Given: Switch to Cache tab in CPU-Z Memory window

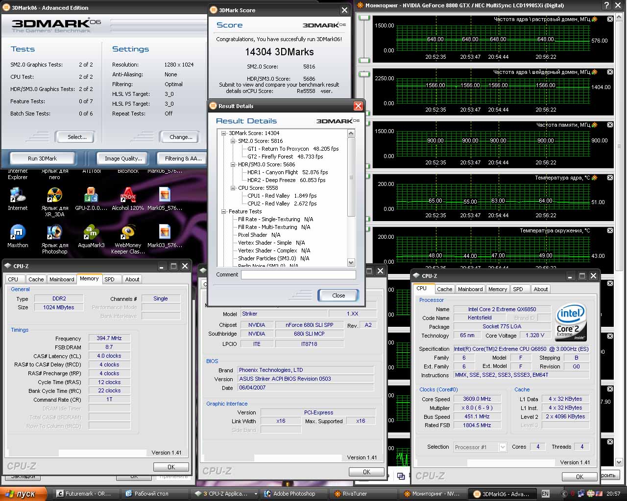Looking at the screenshot, I should coord(36,279).
